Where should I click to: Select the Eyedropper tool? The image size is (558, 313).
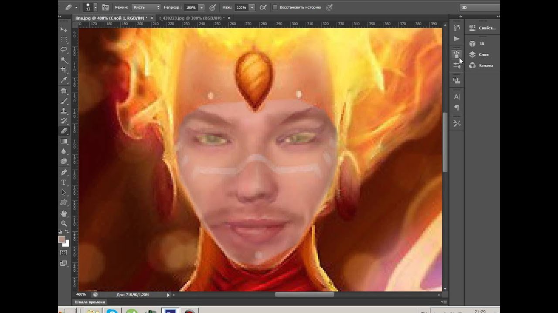[x=64, y=80]
